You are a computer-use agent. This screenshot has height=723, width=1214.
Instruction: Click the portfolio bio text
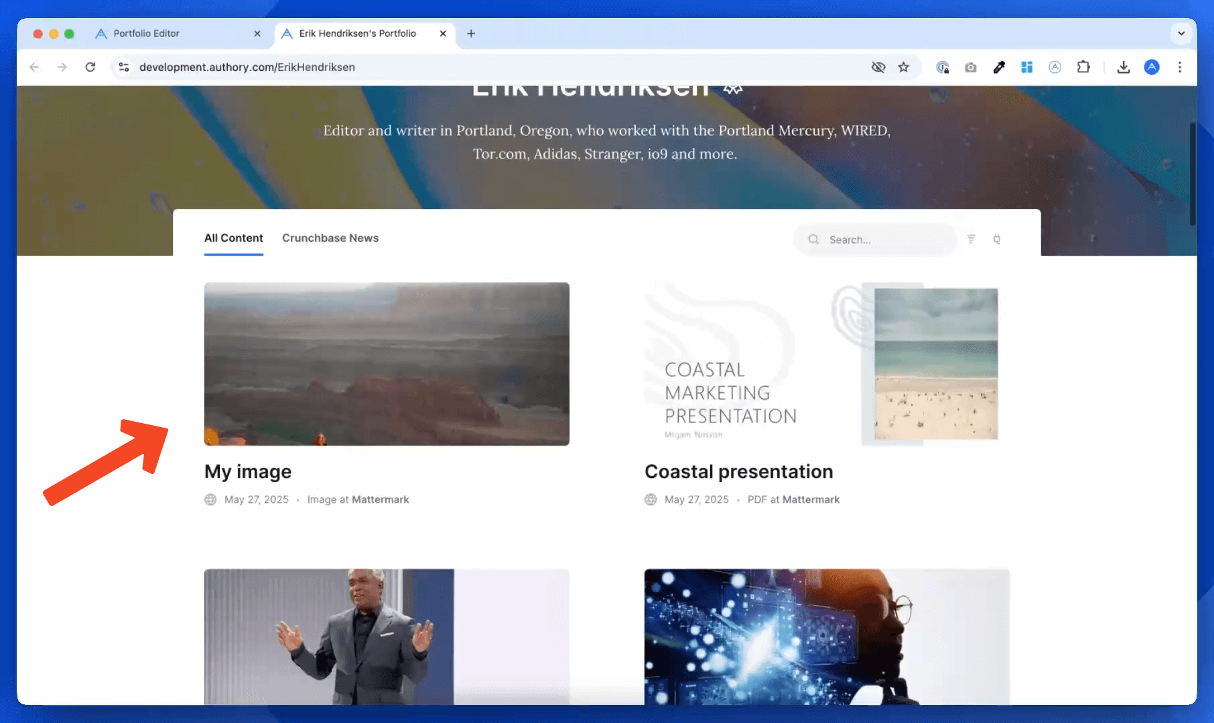[606, 142]
